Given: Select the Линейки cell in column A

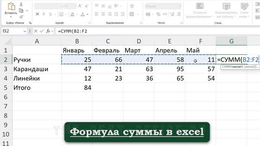Looking at the screenshot, I should [x=37, y=78].
